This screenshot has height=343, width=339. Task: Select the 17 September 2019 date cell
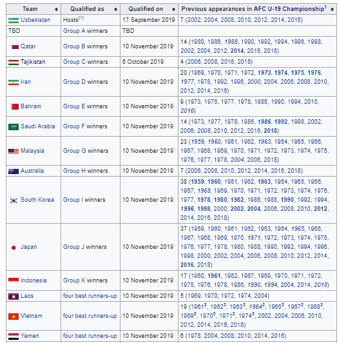click(x=149, y=20)
